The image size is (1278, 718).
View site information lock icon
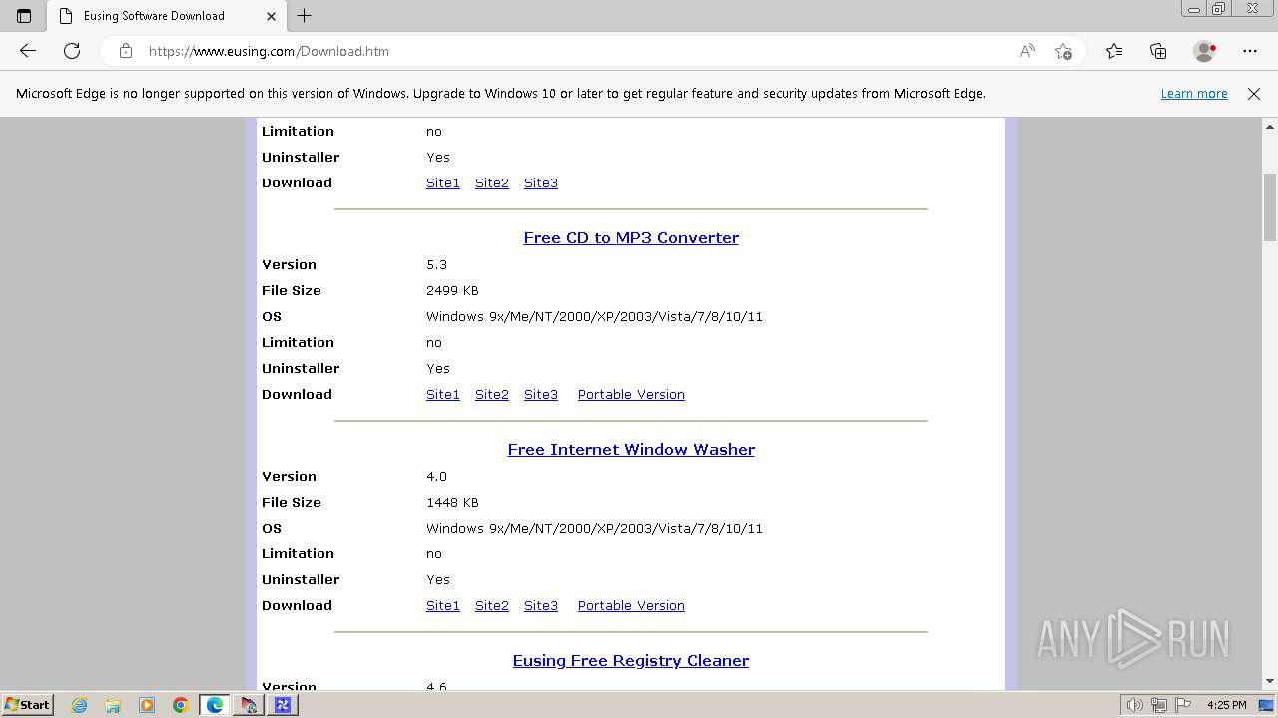click(126, 51)
